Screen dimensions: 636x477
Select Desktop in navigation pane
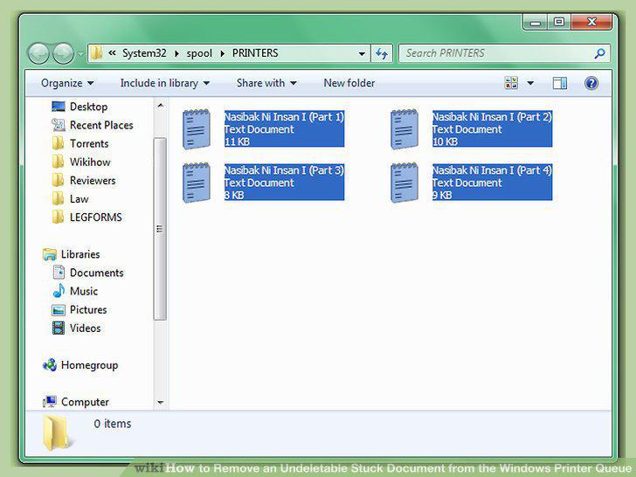[88, 107]
